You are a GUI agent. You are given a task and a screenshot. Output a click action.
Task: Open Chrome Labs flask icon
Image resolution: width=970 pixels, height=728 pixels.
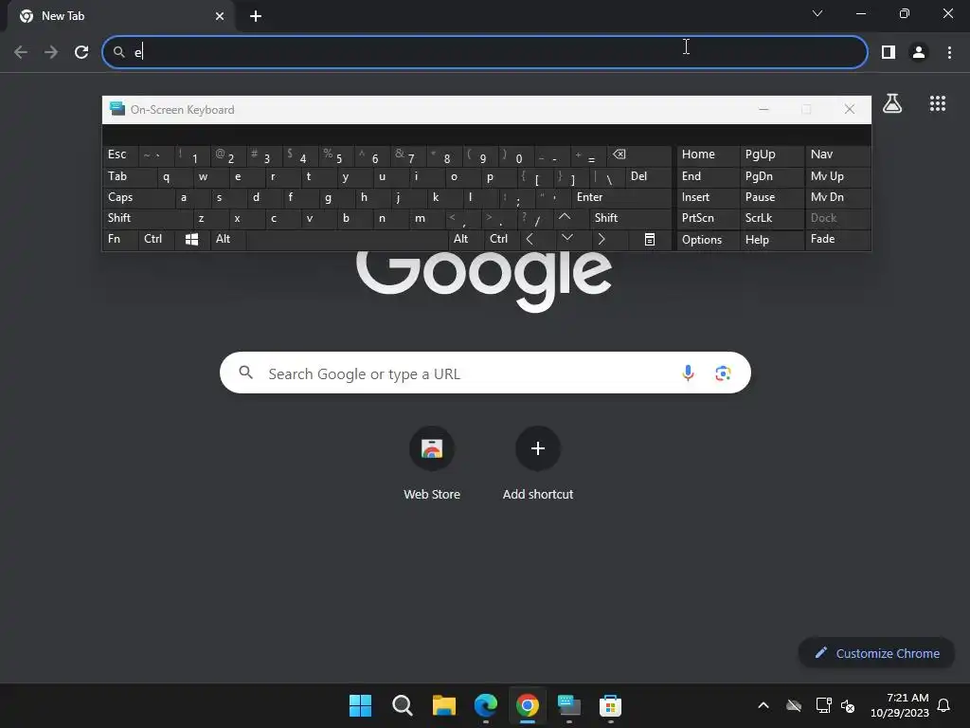(892, 103)
